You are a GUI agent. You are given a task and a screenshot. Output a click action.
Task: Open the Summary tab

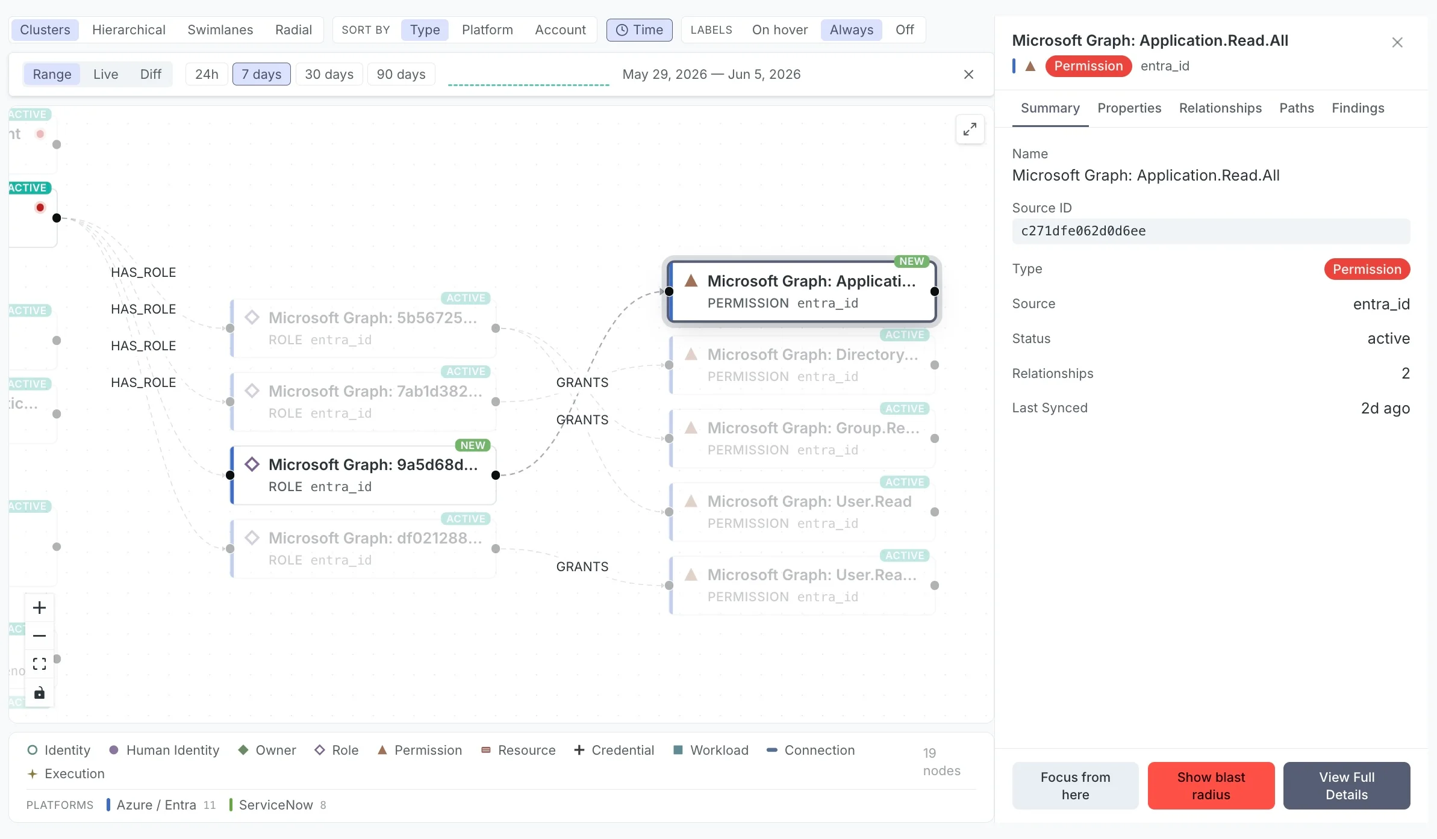click(x=1050, y=108)
